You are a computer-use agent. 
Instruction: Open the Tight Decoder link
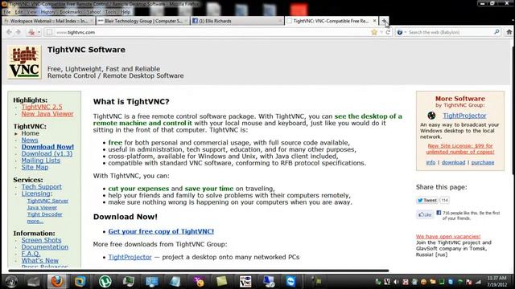(x=44, y=214)
